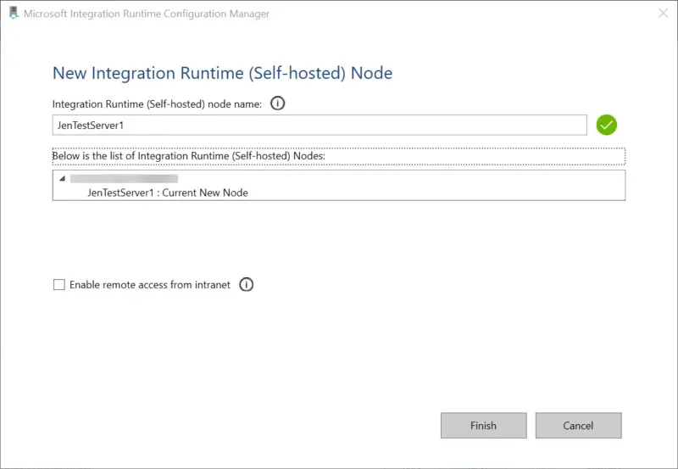
Task: Select the blurred parent runtime node
Action: [124, 179]
